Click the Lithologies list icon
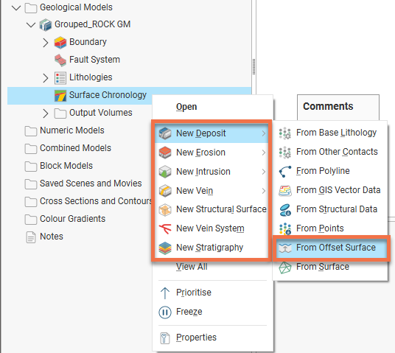 pyautogui.click(x=60, y=77)
